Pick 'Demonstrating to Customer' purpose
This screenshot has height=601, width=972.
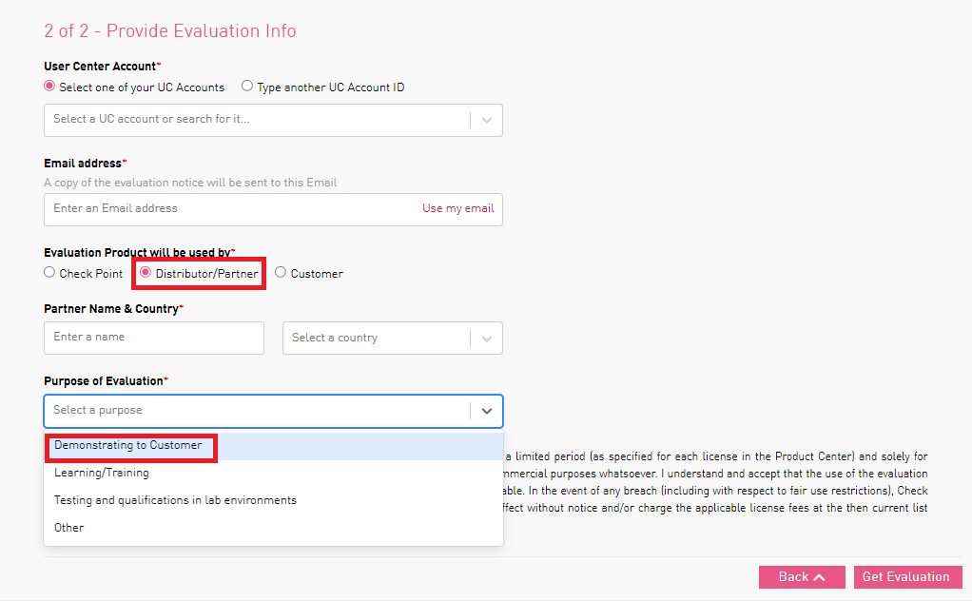(128, 445)
